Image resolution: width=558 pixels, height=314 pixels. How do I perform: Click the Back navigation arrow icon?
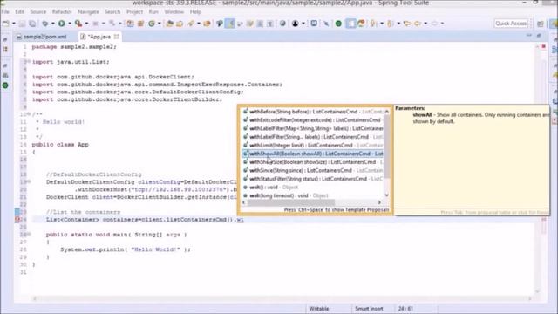(418, 24)
